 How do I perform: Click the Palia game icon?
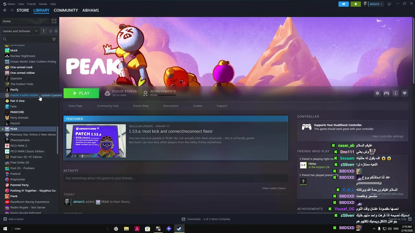pyautogui.click(x=7, y=106)
